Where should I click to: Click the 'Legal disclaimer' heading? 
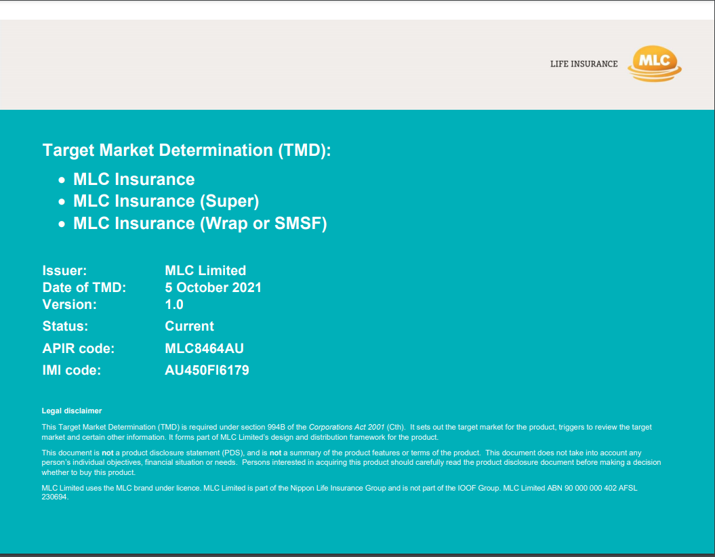click(72, 411)
